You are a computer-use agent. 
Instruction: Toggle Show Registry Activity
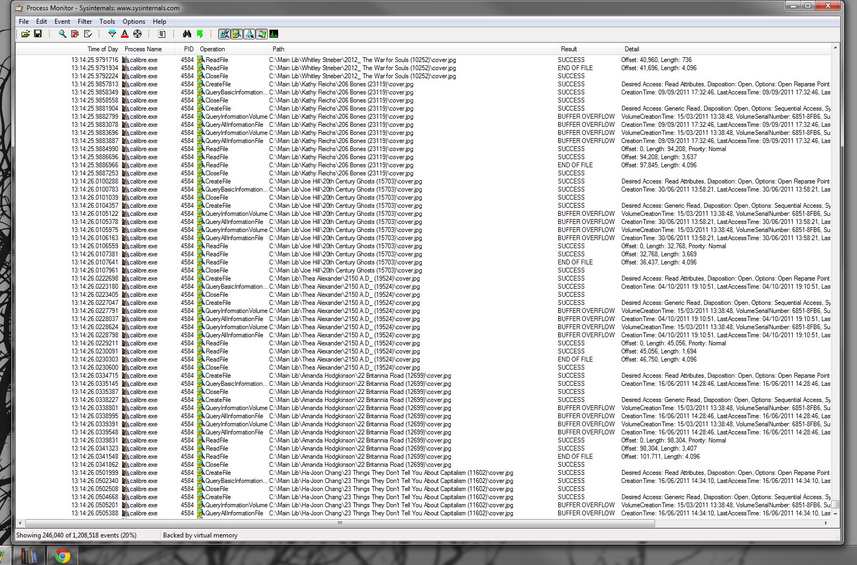(224, 34)
